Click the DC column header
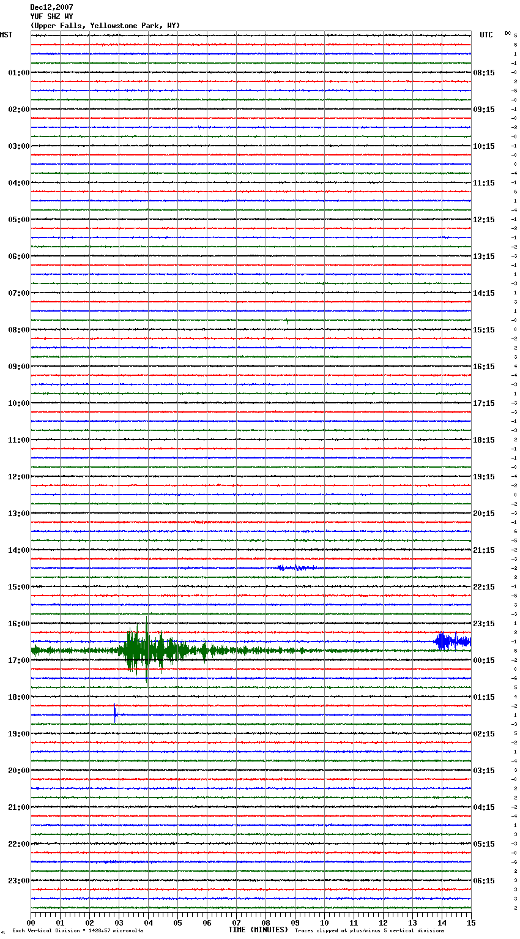 508,33
